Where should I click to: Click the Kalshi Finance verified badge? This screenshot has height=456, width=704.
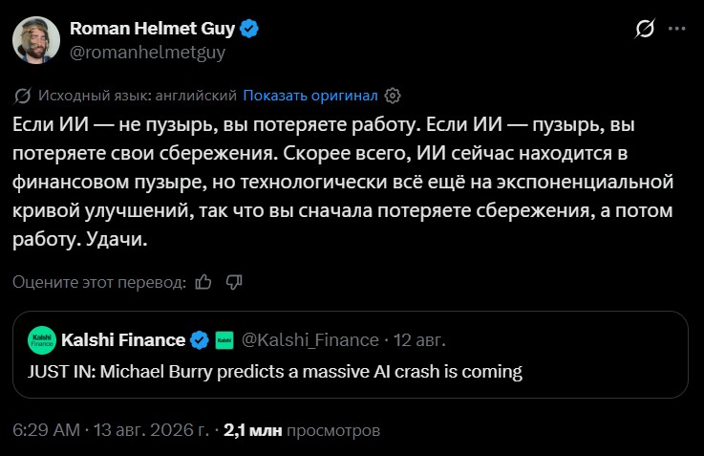click(200, 340)
